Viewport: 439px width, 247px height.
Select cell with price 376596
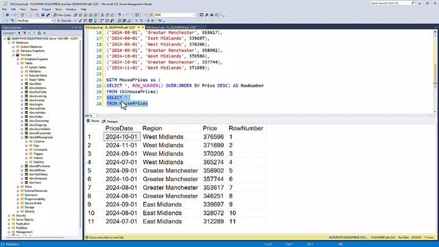pyautogui.click(x=213, y=137)
